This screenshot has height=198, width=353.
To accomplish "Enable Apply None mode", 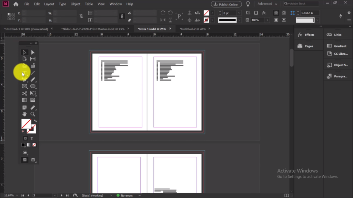I will coord(34,145).
